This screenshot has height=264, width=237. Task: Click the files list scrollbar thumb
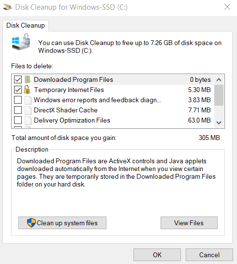coord(219,95)
